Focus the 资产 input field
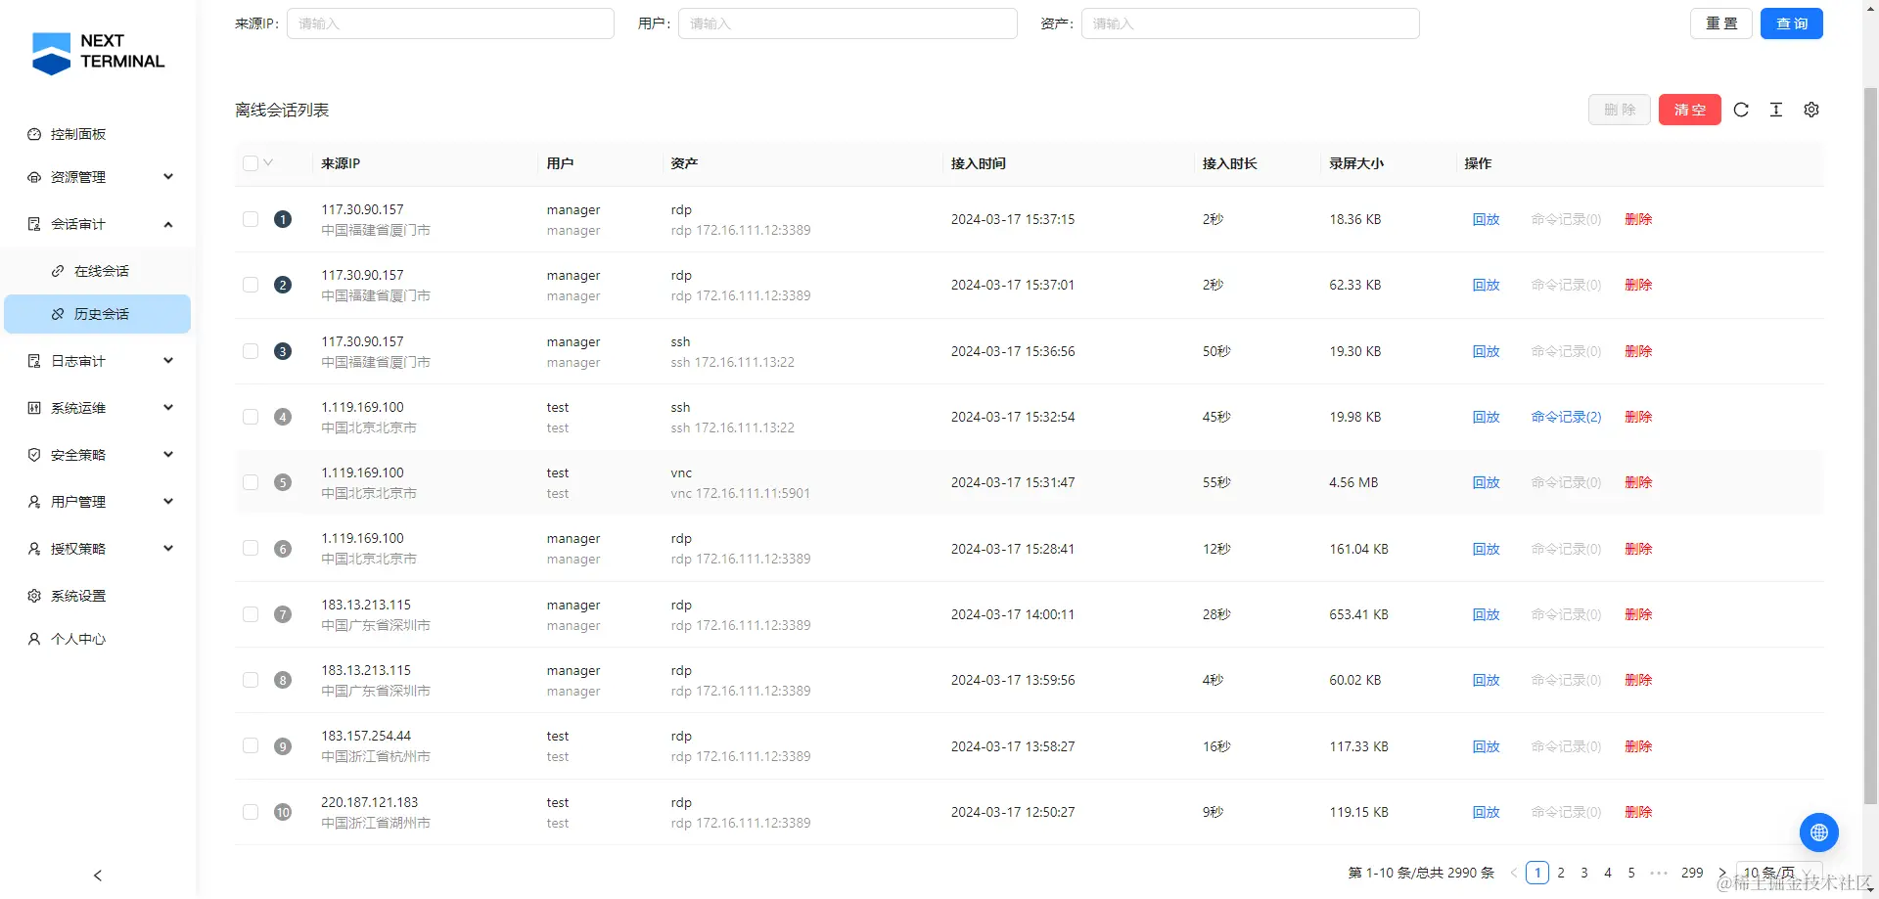 click(1250, 23)
